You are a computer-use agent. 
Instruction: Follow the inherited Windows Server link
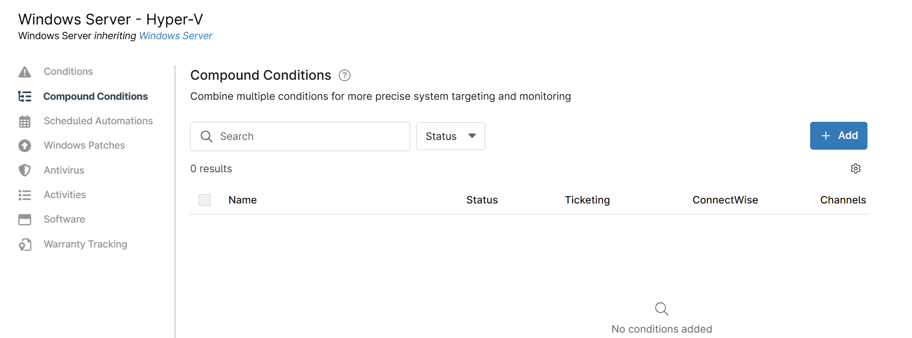tap(176, 36)
